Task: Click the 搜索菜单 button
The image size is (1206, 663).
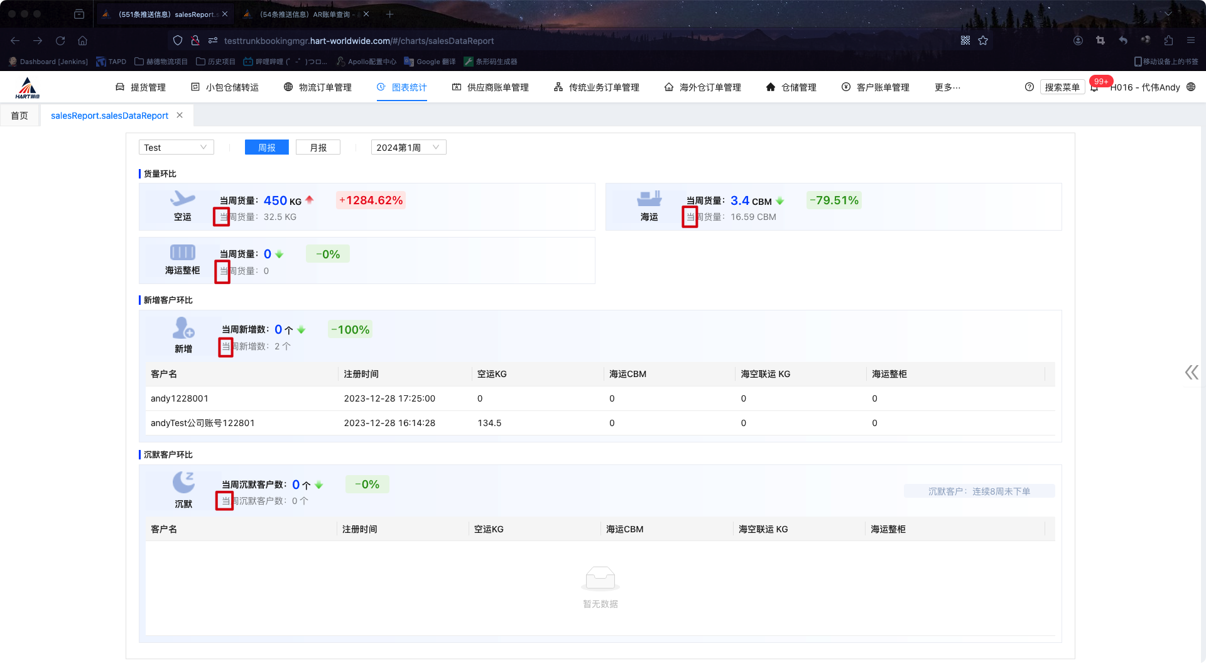Action: (1062, 87)
